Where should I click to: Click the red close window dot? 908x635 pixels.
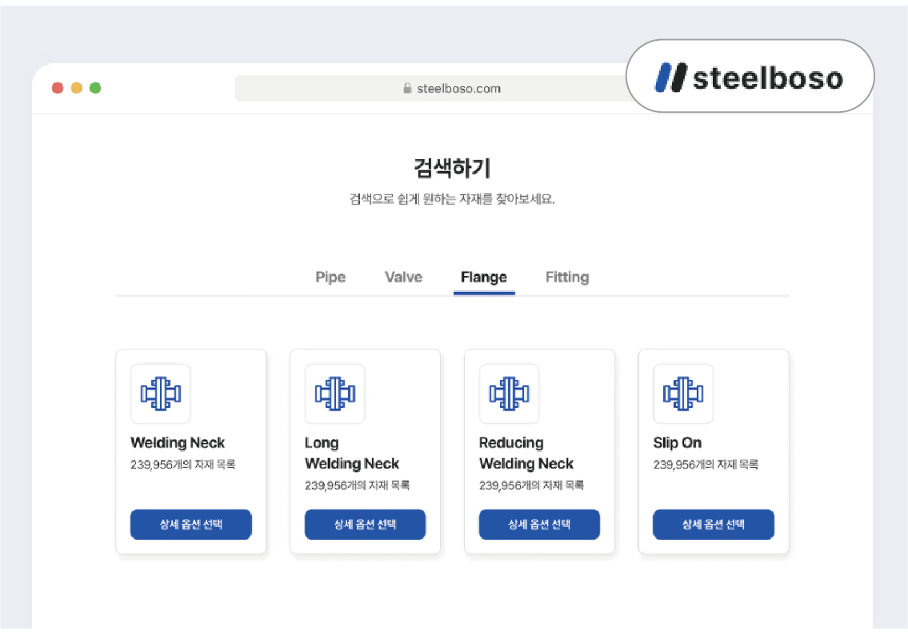[58, 88]
